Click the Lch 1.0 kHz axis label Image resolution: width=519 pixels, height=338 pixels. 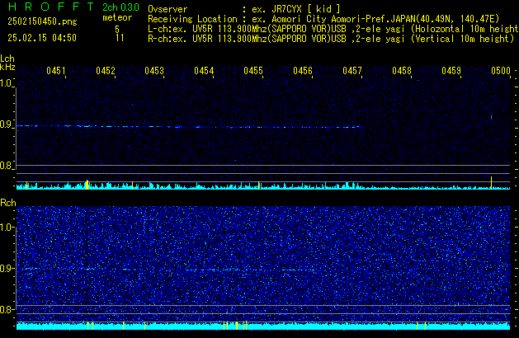[x=6, y=83]
